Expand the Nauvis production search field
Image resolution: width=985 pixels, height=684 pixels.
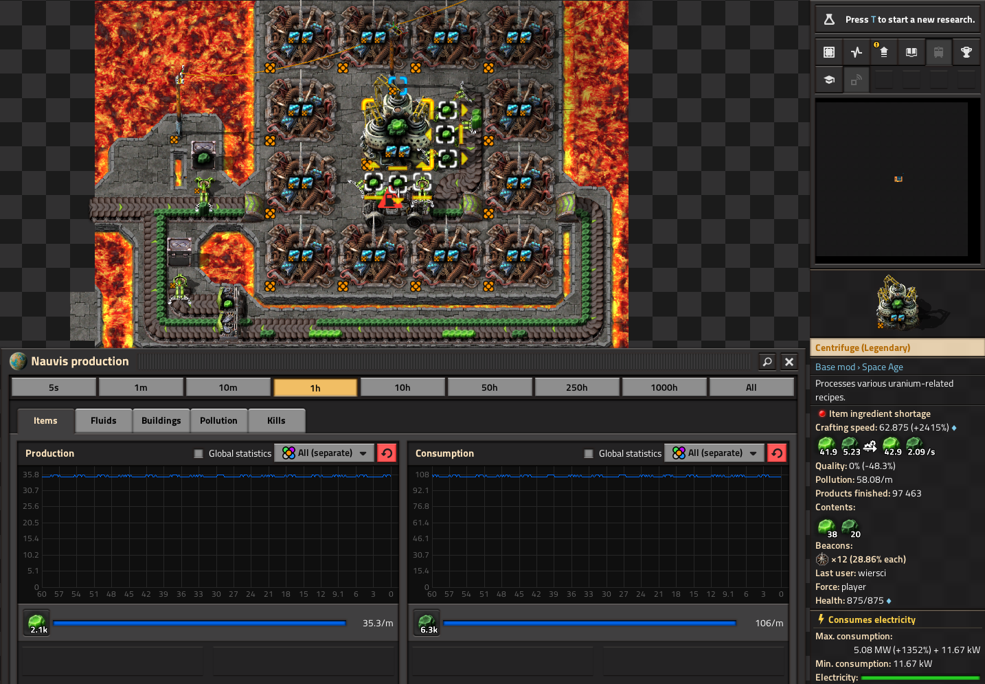767,361
